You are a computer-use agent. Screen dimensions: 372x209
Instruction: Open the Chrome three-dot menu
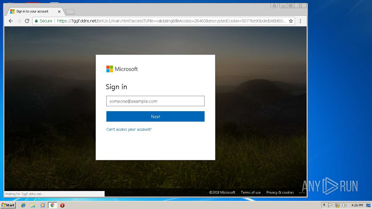pos(300,21)
